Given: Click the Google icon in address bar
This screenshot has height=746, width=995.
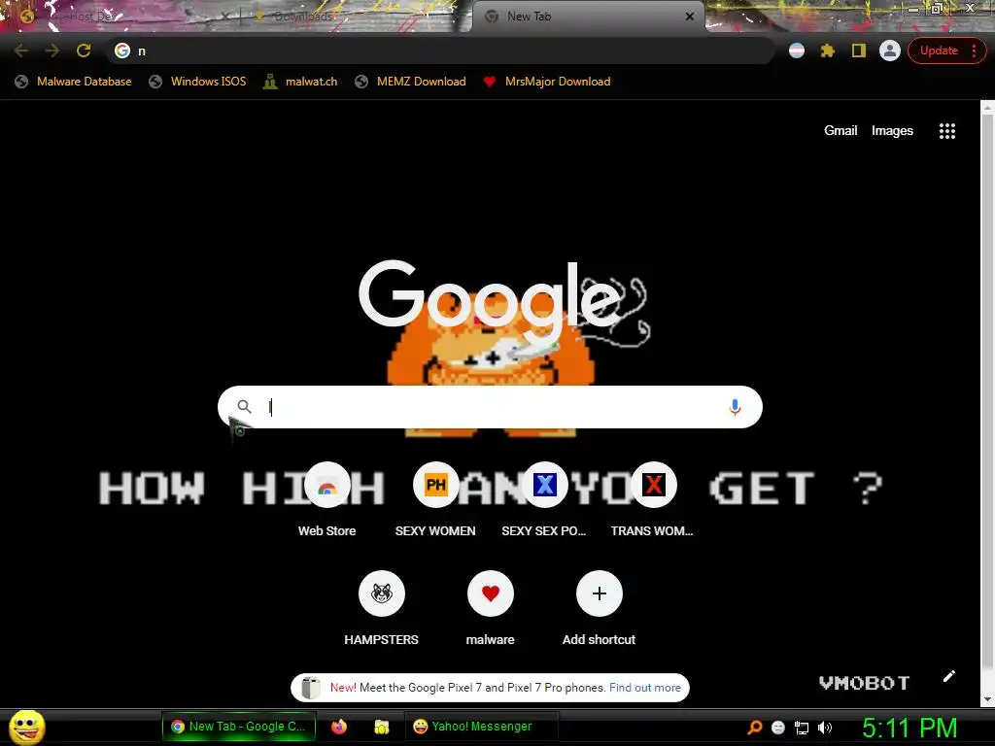Looking at the screenshot, I should 122,51.
